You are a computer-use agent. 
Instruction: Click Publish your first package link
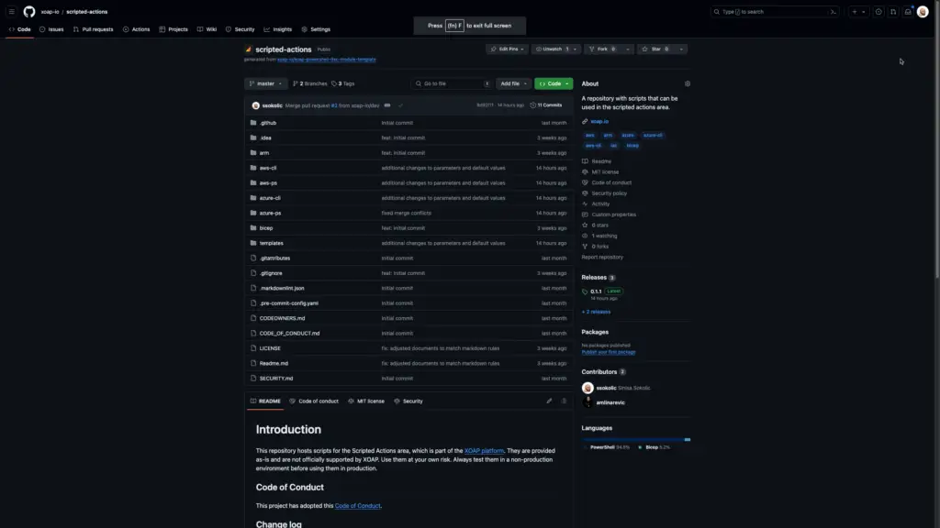pyautogui.click(x=608, y=352)
